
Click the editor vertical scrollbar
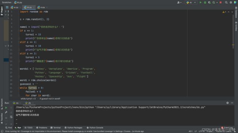coord(233,32)
